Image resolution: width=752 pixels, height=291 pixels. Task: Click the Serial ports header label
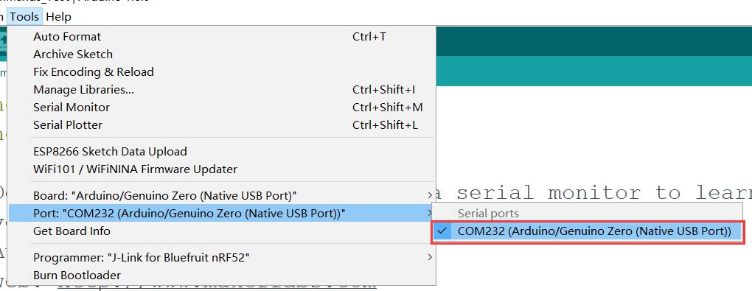(488, 214)
